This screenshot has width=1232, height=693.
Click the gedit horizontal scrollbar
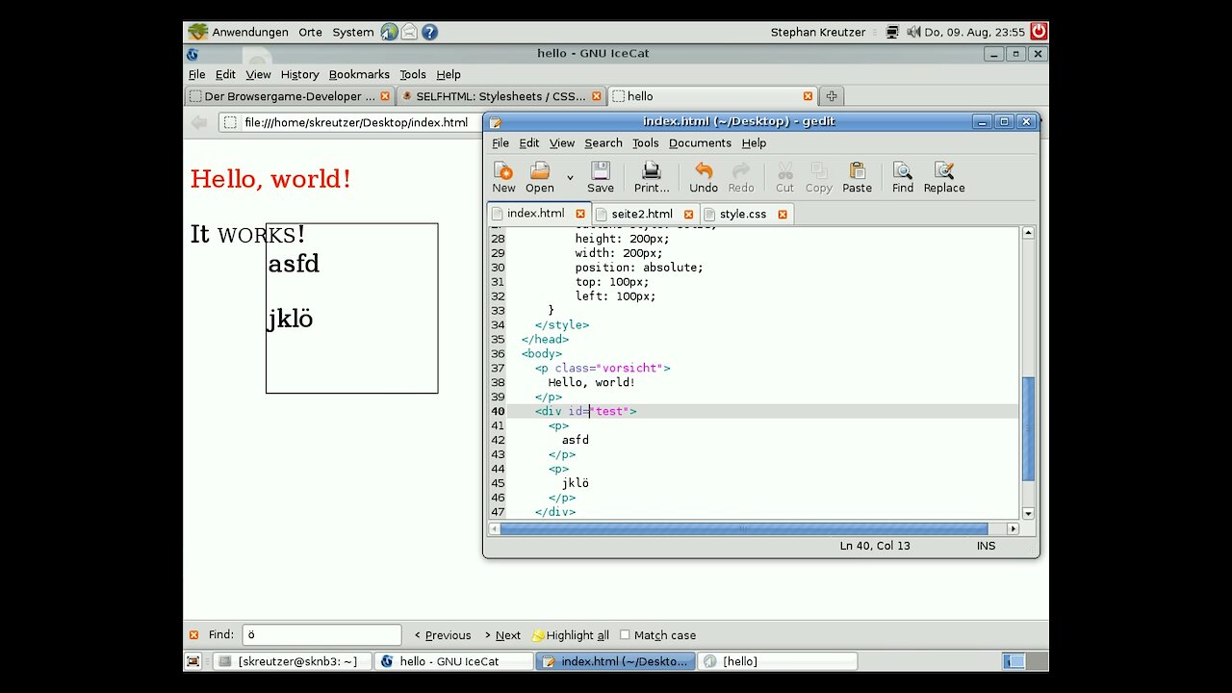click(x=743, y=528)
